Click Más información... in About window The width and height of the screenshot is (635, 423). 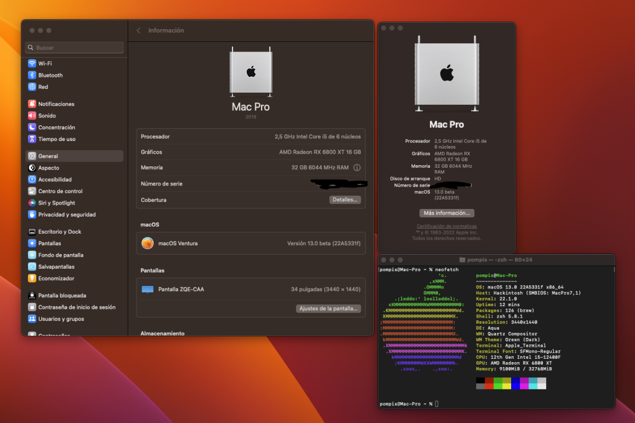coord(446,213)
